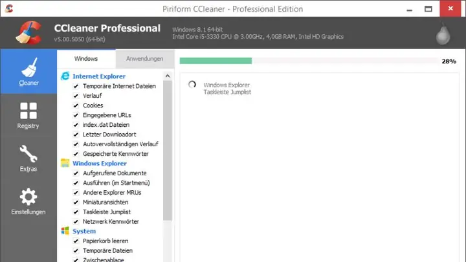Click the 28% progress label

pos(449,61)
